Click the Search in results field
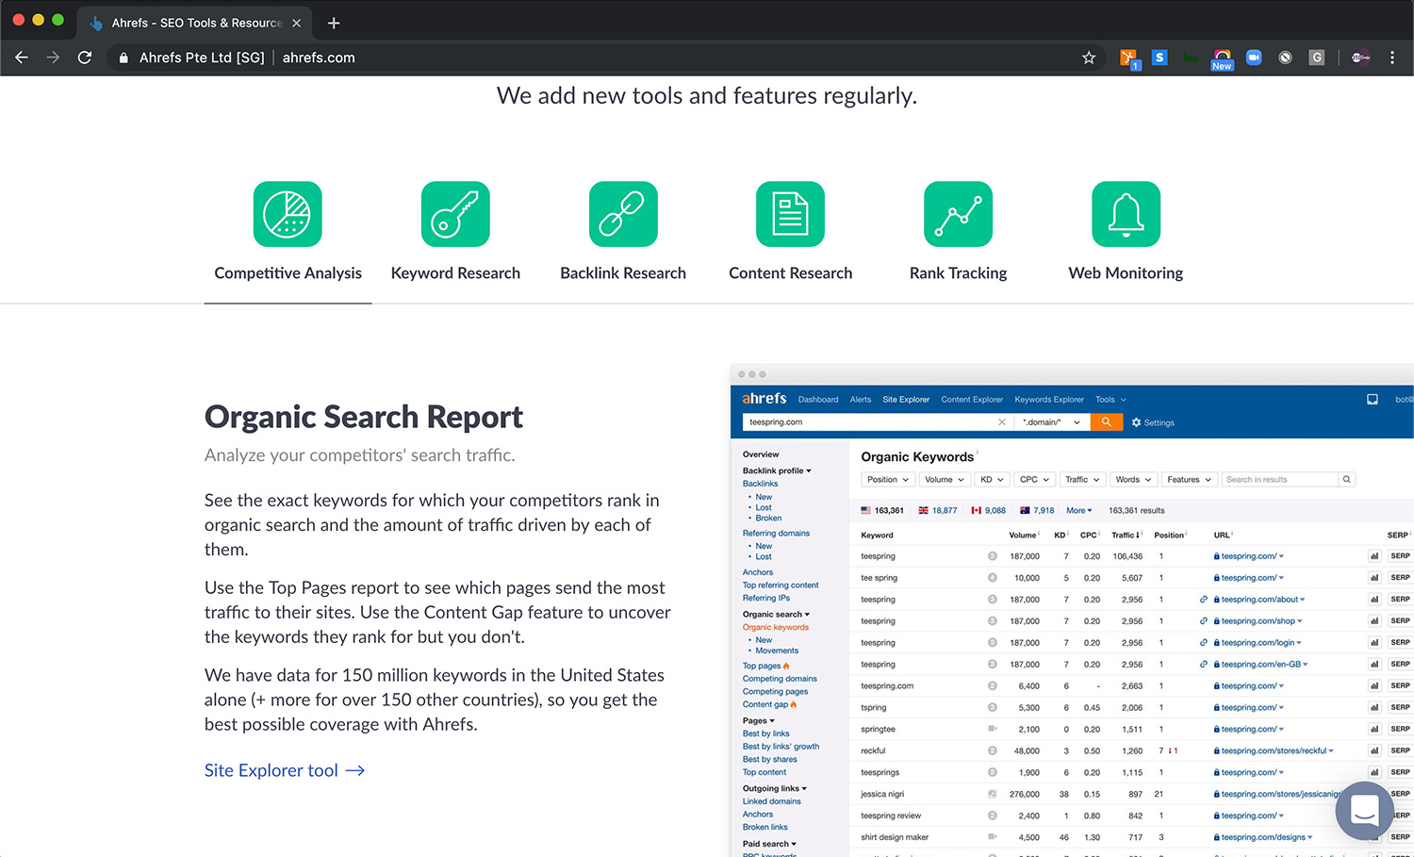1414x857 pixels. [x=1279, y=480]
